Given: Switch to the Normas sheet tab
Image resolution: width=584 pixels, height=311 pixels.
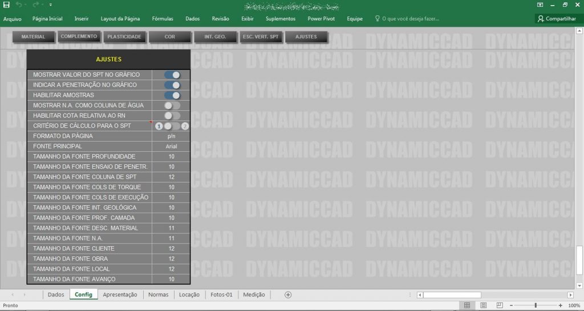Looking at the screenshot, I should (x=159, y=295).
